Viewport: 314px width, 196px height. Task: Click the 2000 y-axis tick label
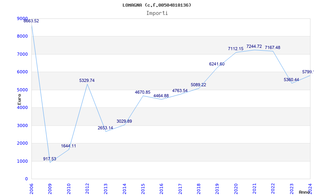click(x=22, y=143)
